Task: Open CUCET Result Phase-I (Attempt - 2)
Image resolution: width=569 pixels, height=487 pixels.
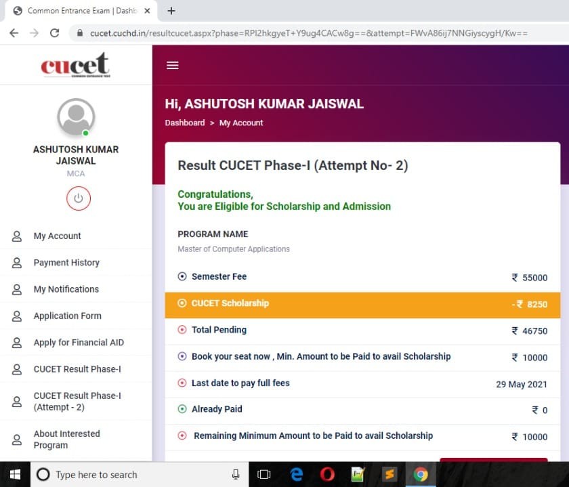Action: click(77, 402)
